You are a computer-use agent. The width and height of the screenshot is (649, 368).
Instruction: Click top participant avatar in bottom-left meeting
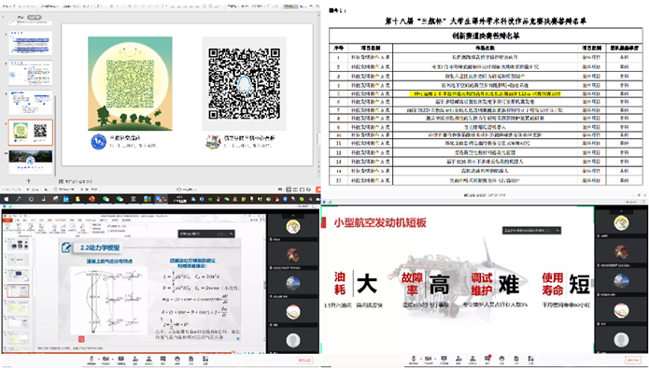[293, 226]
